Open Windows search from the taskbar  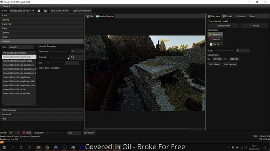point(13,147)
